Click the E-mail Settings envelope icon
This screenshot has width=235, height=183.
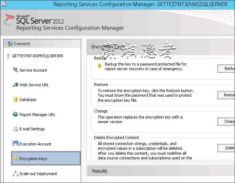[x=15, y=129]
